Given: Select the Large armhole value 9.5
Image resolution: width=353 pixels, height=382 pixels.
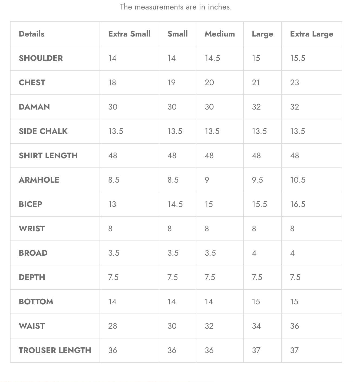Looking at the screenshot, I should pos(257,180).
